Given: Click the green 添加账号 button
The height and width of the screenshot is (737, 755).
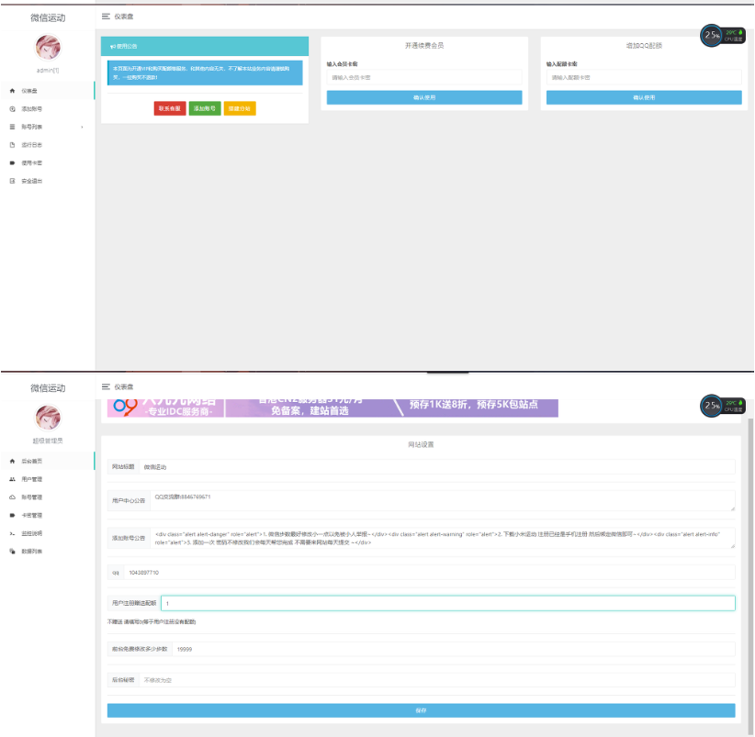Looking at the screenshot, I should [x=205, y=108].
